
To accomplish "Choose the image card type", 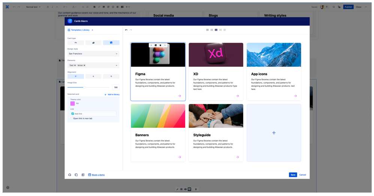I will tap(111, 43).
